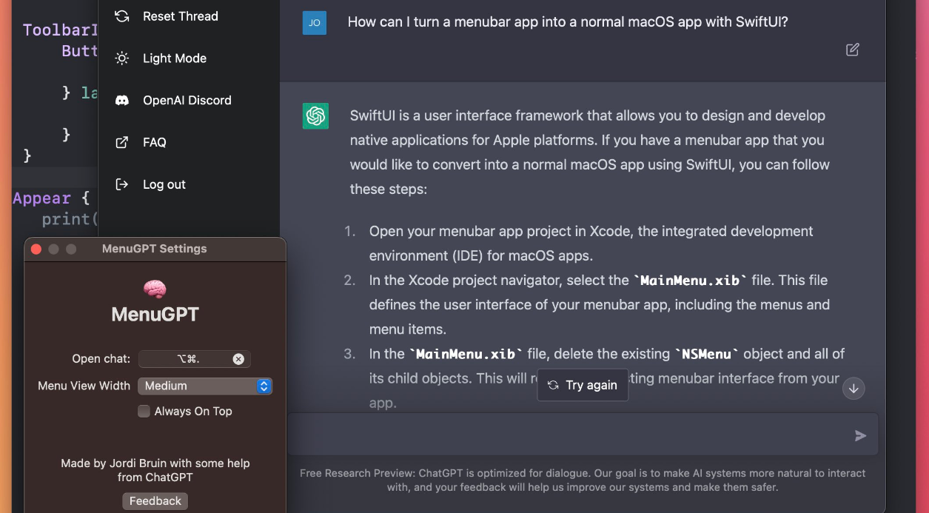Send the message using the paper-plane icon
Screen dimensions: 929x513
[x=860, y=435]
